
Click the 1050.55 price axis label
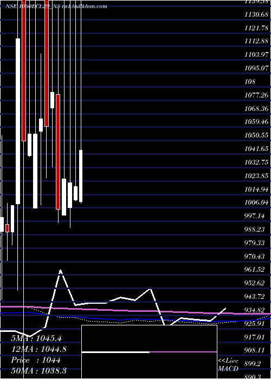256,135
